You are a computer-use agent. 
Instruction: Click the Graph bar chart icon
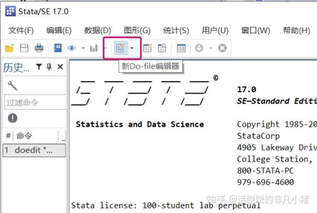point(94,48)
